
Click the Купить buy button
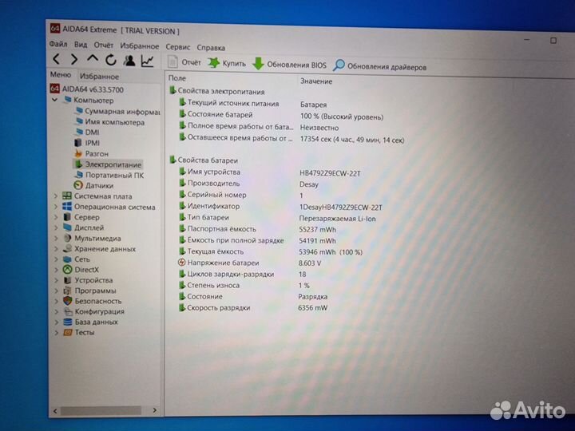(227, 64)
